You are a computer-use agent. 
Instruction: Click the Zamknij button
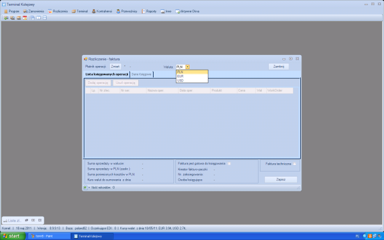pos(278,67)
